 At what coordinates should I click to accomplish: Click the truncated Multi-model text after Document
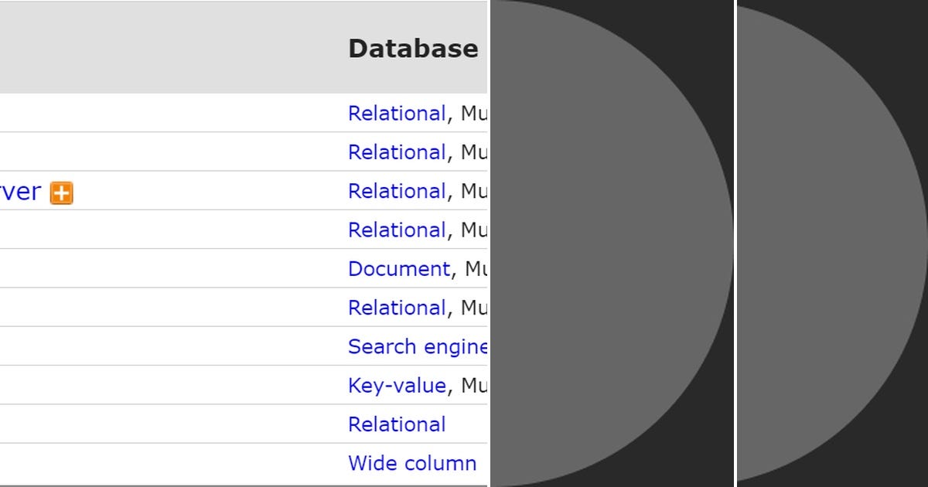pyautogui.click(x=476, y=268)
